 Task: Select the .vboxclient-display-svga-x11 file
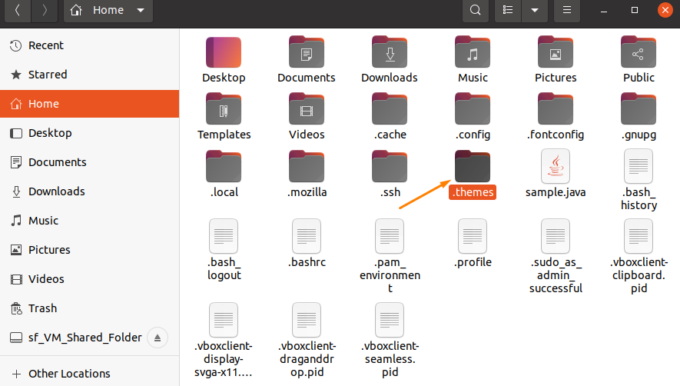click(x=224, y=320)
